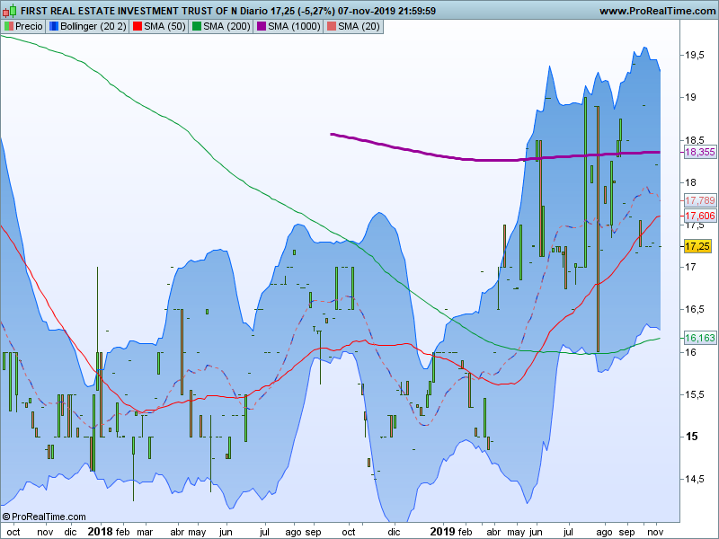Click the candlestick icon beside the chart title
The width and height of the screenshot is (719, 539).
[x=10, y=10]
